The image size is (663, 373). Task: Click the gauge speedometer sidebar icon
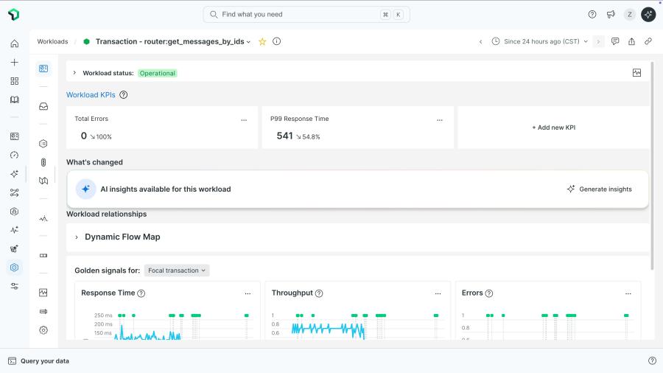[x=15, y=155]
